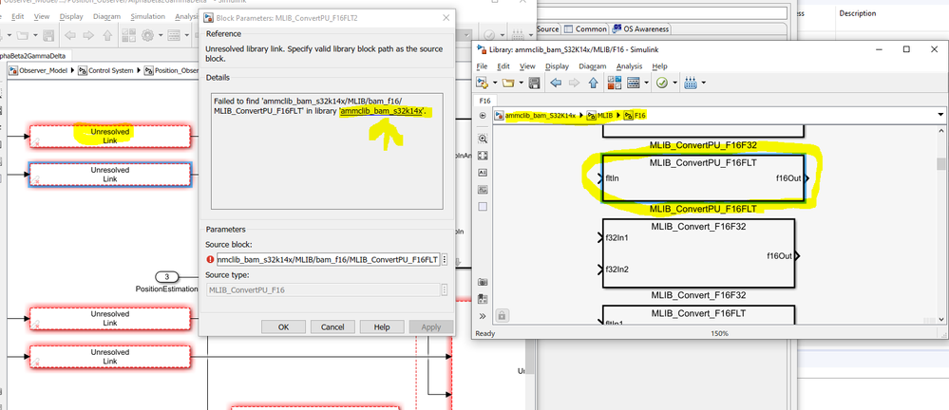This screenshot has height=410, width=949.
Task: Expand breadcrumb path dropdown in Library window
Action: (940, 115)
